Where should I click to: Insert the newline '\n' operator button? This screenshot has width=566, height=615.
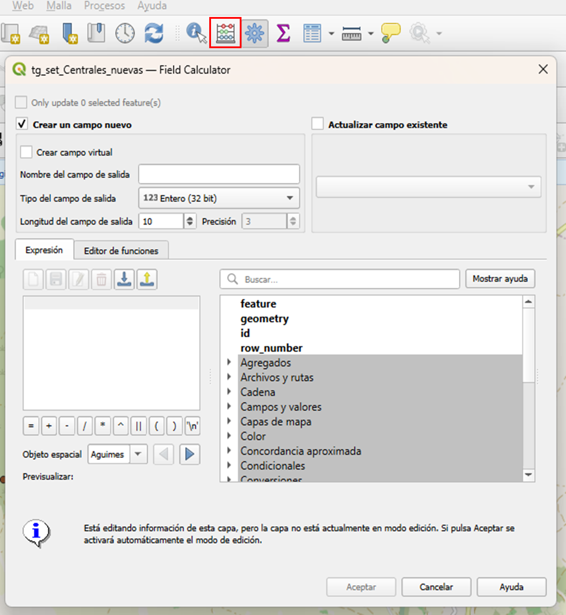coord(193,425)
